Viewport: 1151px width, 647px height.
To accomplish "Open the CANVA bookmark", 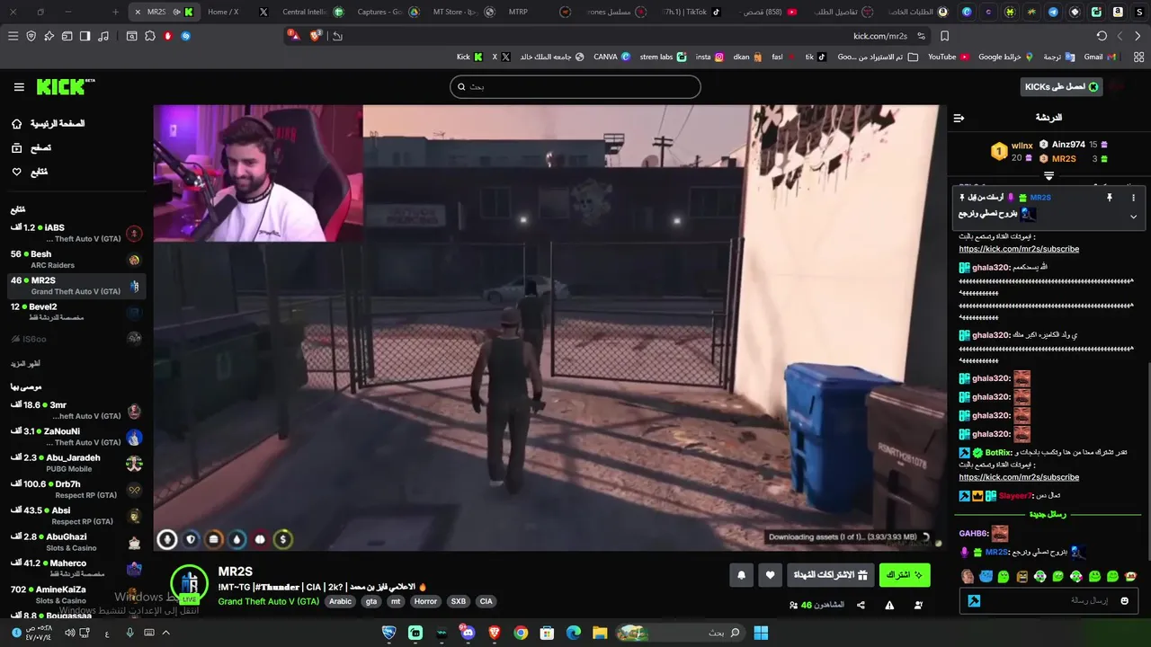I will point(612,57).
